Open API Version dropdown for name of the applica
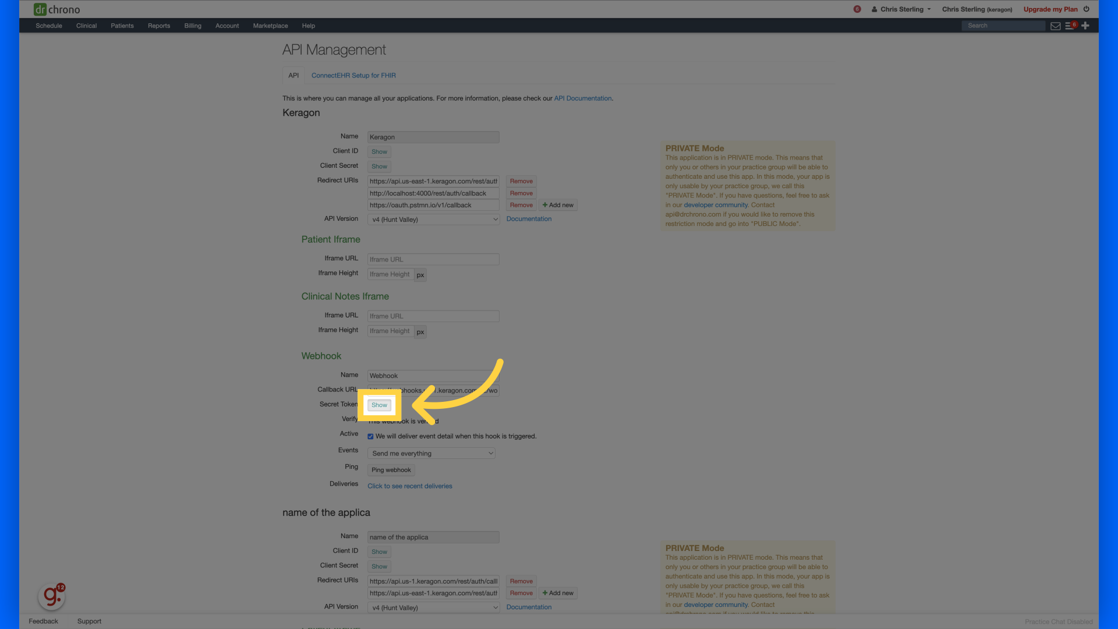The height and width of the screenshot is (629, 1118). [433, 607]
